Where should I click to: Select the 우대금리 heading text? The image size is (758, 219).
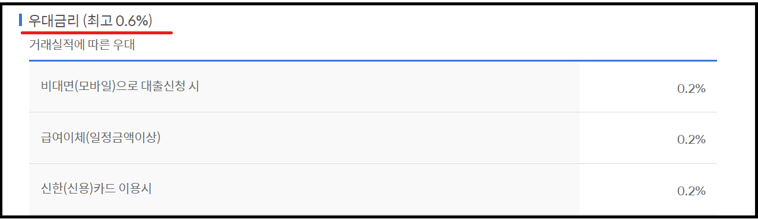pyautogui.click(x=54, y=21)
